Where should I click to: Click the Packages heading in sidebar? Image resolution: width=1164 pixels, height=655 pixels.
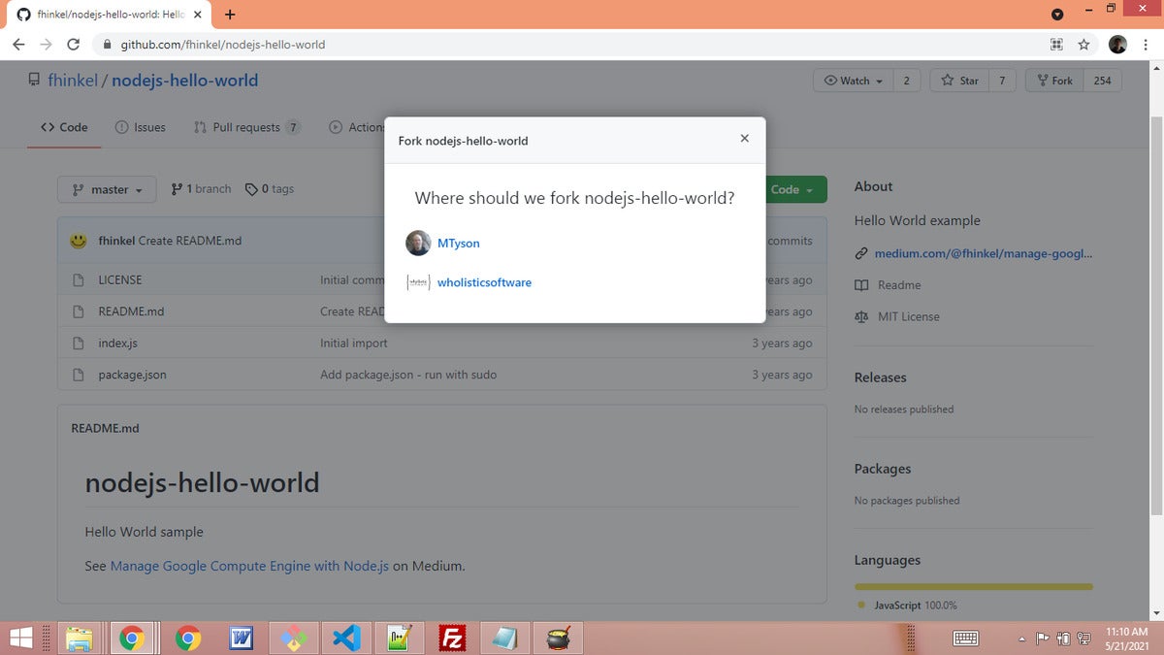coord(883,469)
